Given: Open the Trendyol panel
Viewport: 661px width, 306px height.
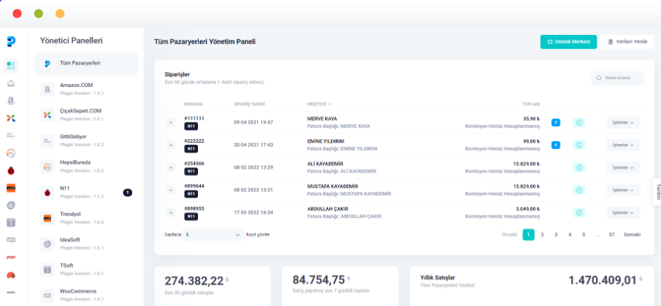Looking at the screenshot, I should point(86,218).
